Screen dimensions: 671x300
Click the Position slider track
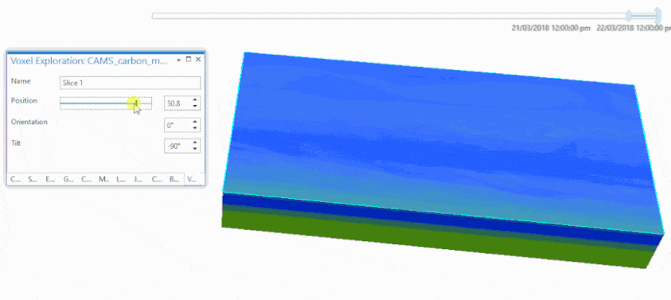pos(105,103)
